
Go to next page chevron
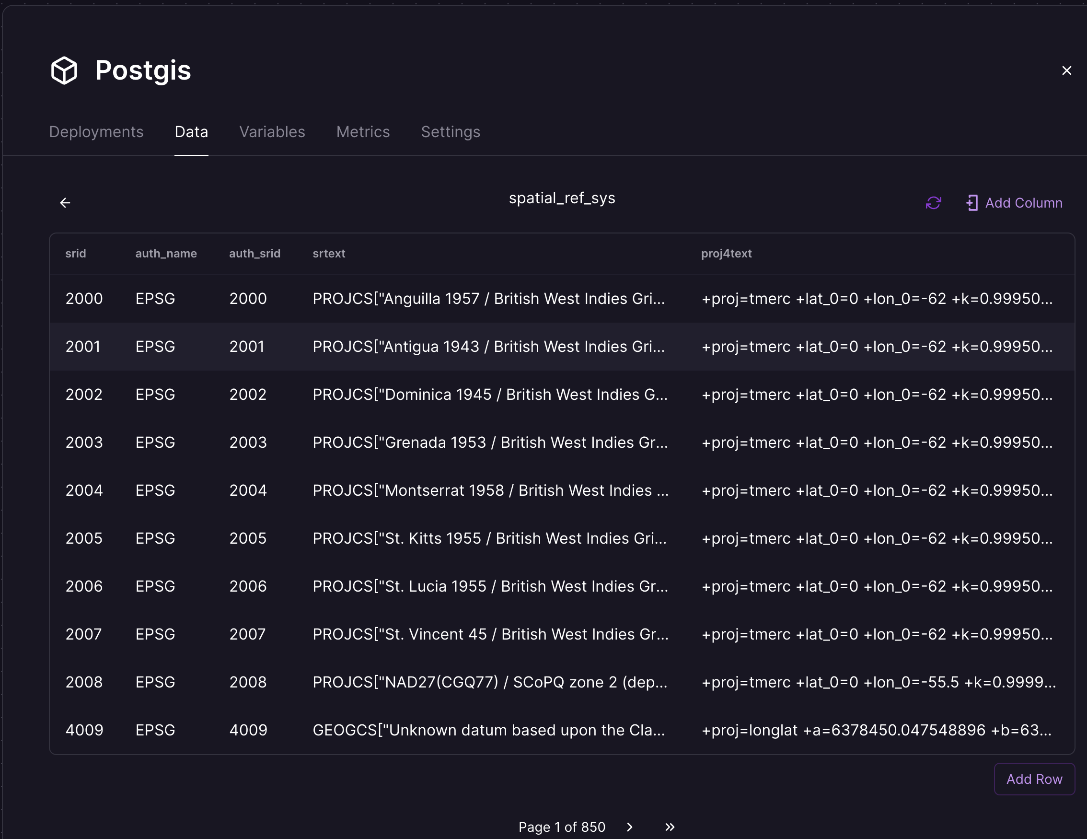(x=630, y=827)
